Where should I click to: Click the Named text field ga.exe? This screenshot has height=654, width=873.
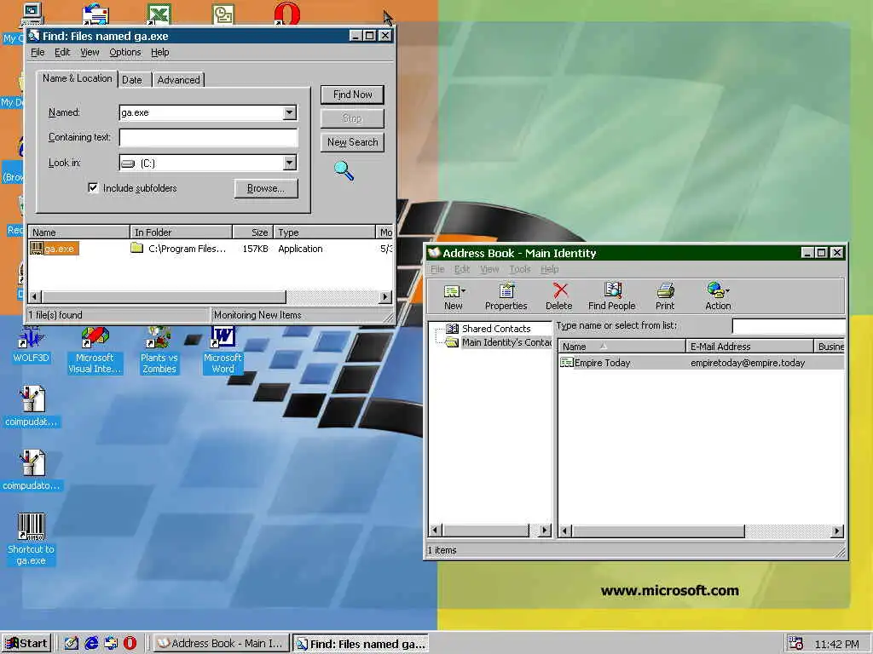click(201, 112)
